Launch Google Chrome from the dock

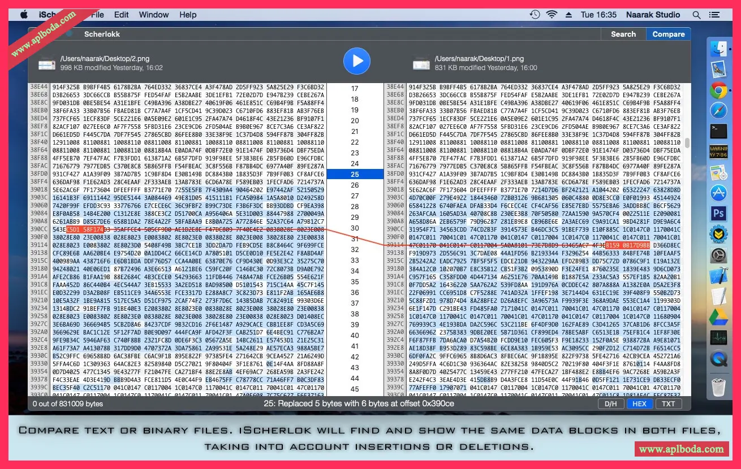point(718,90)
